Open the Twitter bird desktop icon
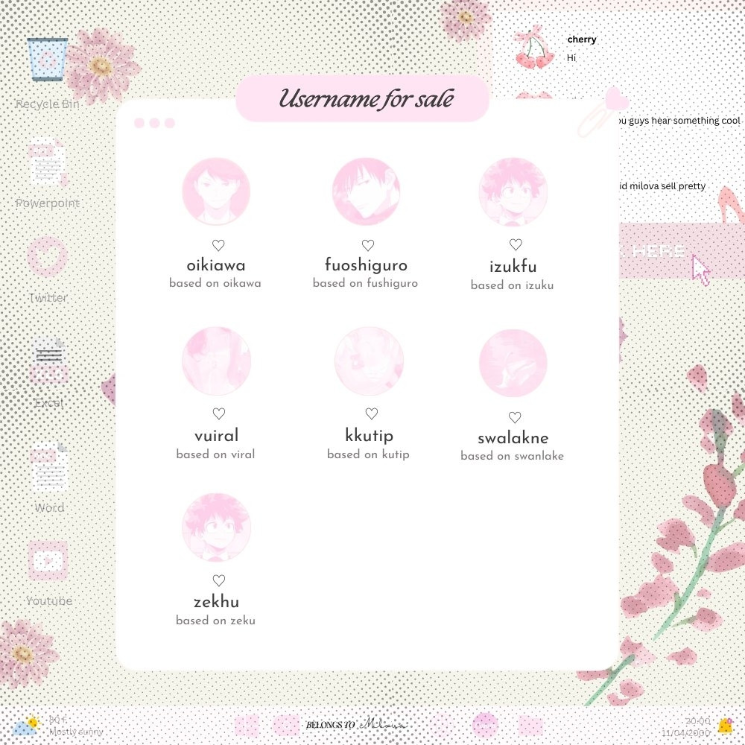Screen dimensions: 745x745 click(x=48, y=256)
